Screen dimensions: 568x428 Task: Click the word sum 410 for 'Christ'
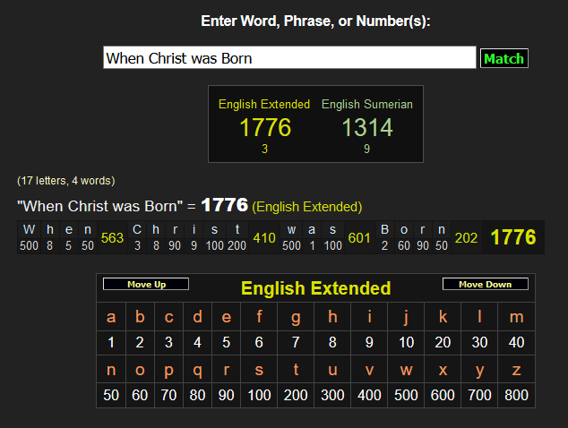[264, 238]
